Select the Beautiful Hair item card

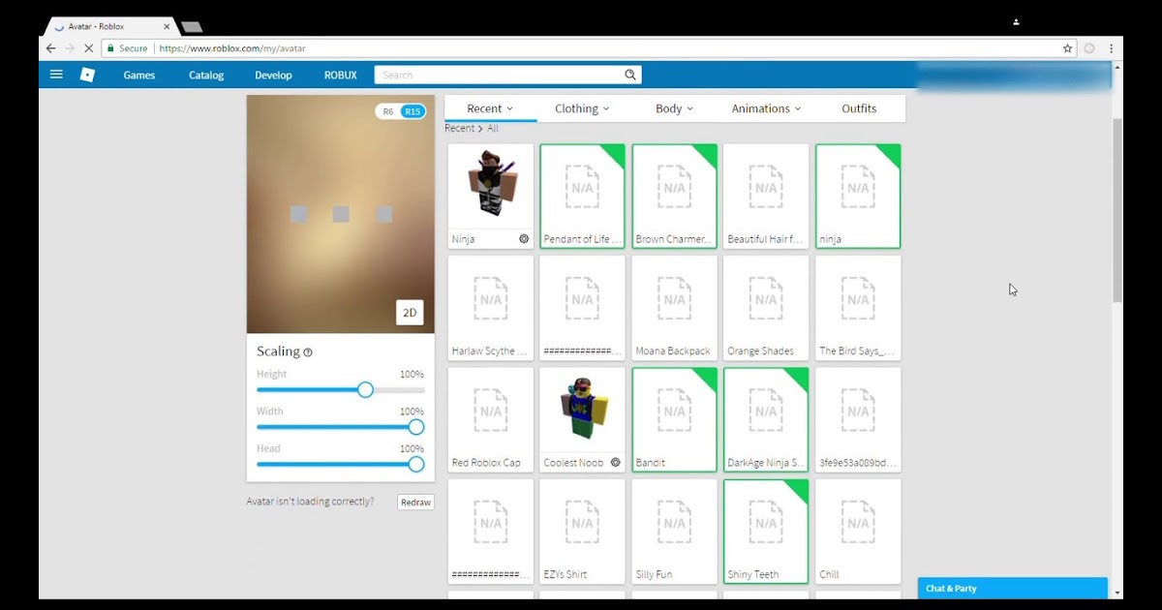[x=766, y=197]
